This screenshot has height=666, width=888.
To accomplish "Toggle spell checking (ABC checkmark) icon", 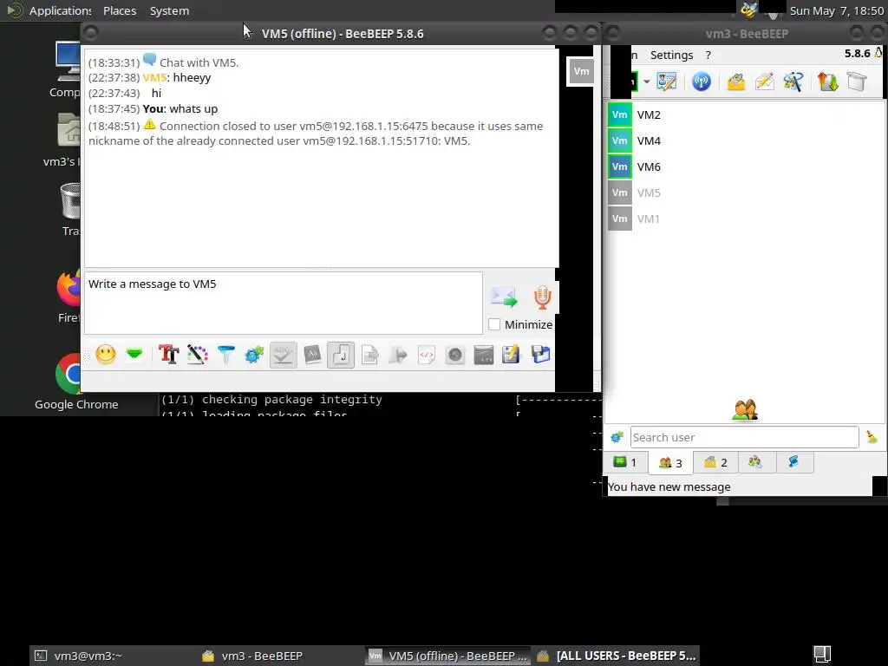I will (x=284, y=355).
